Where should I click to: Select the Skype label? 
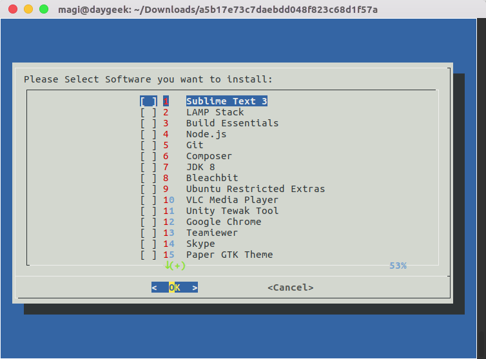[200, 244]
